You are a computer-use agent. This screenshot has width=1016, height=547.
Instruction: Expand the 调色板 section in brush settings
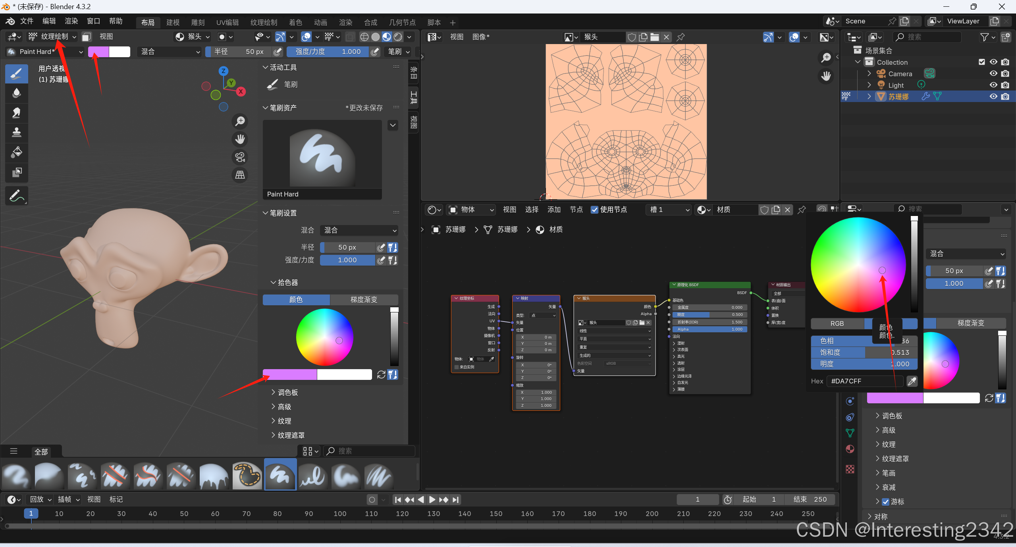click(x=287, y=393)
